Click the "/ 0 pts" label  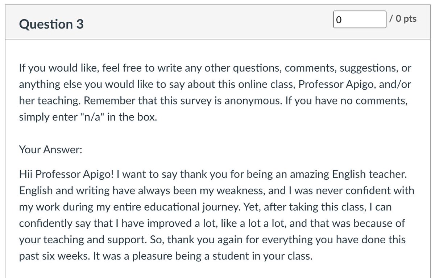click(x=403, y=19)
